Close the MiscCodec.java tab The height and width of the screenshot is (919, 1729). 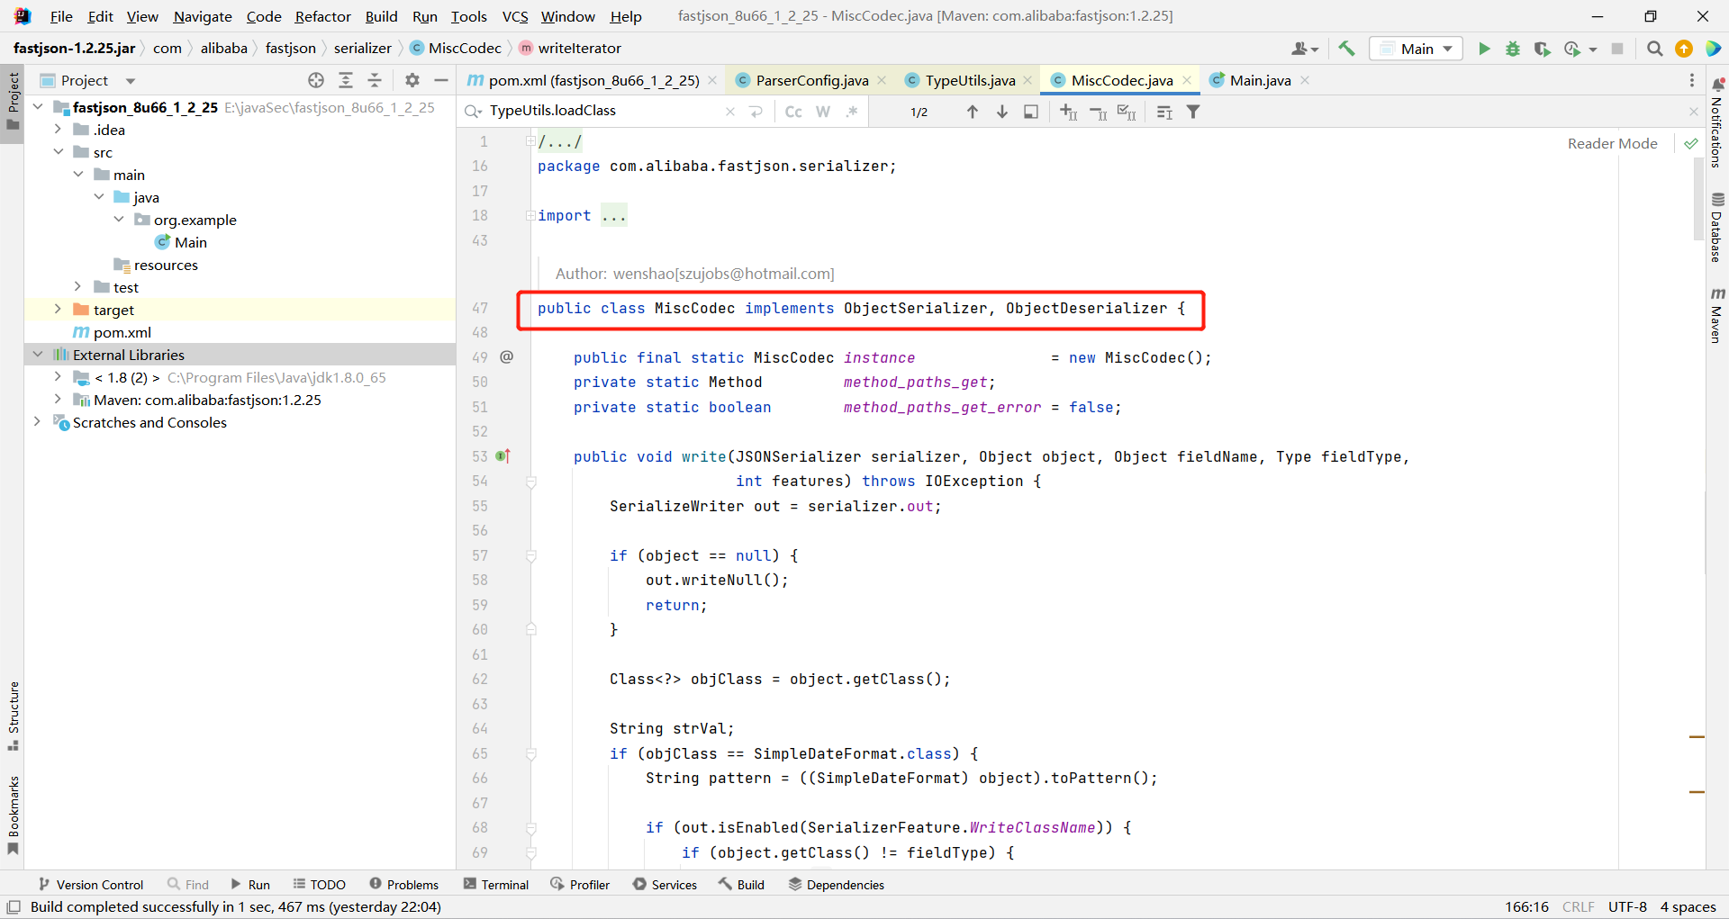click(x=1187, y=80)
